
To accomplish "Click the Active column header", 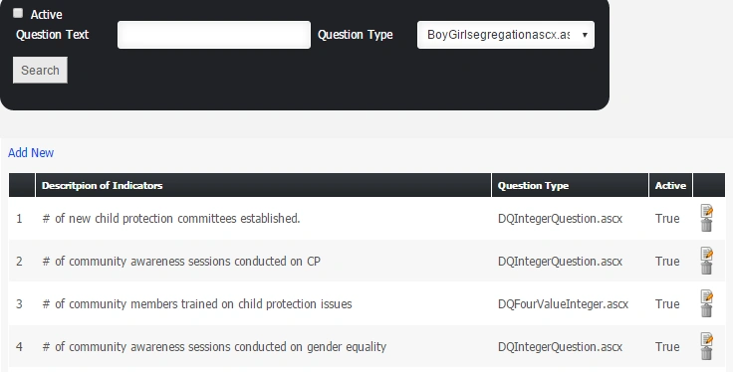I will pos(670,185).
